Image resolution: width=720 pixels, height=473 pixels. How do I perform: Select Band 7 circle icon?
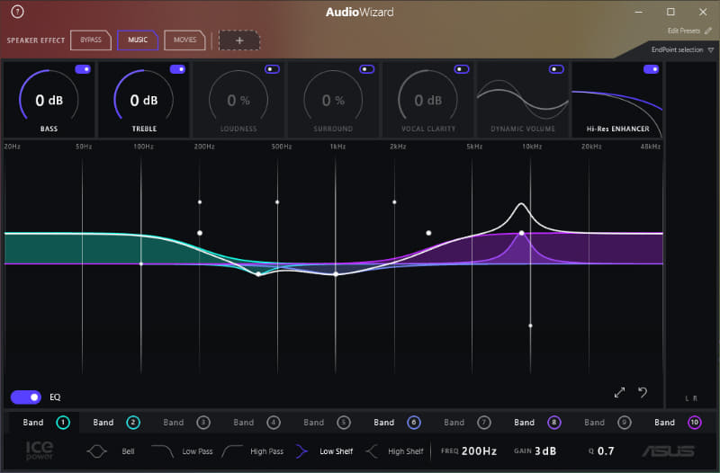pyautogui.click(x=484, y=423)
